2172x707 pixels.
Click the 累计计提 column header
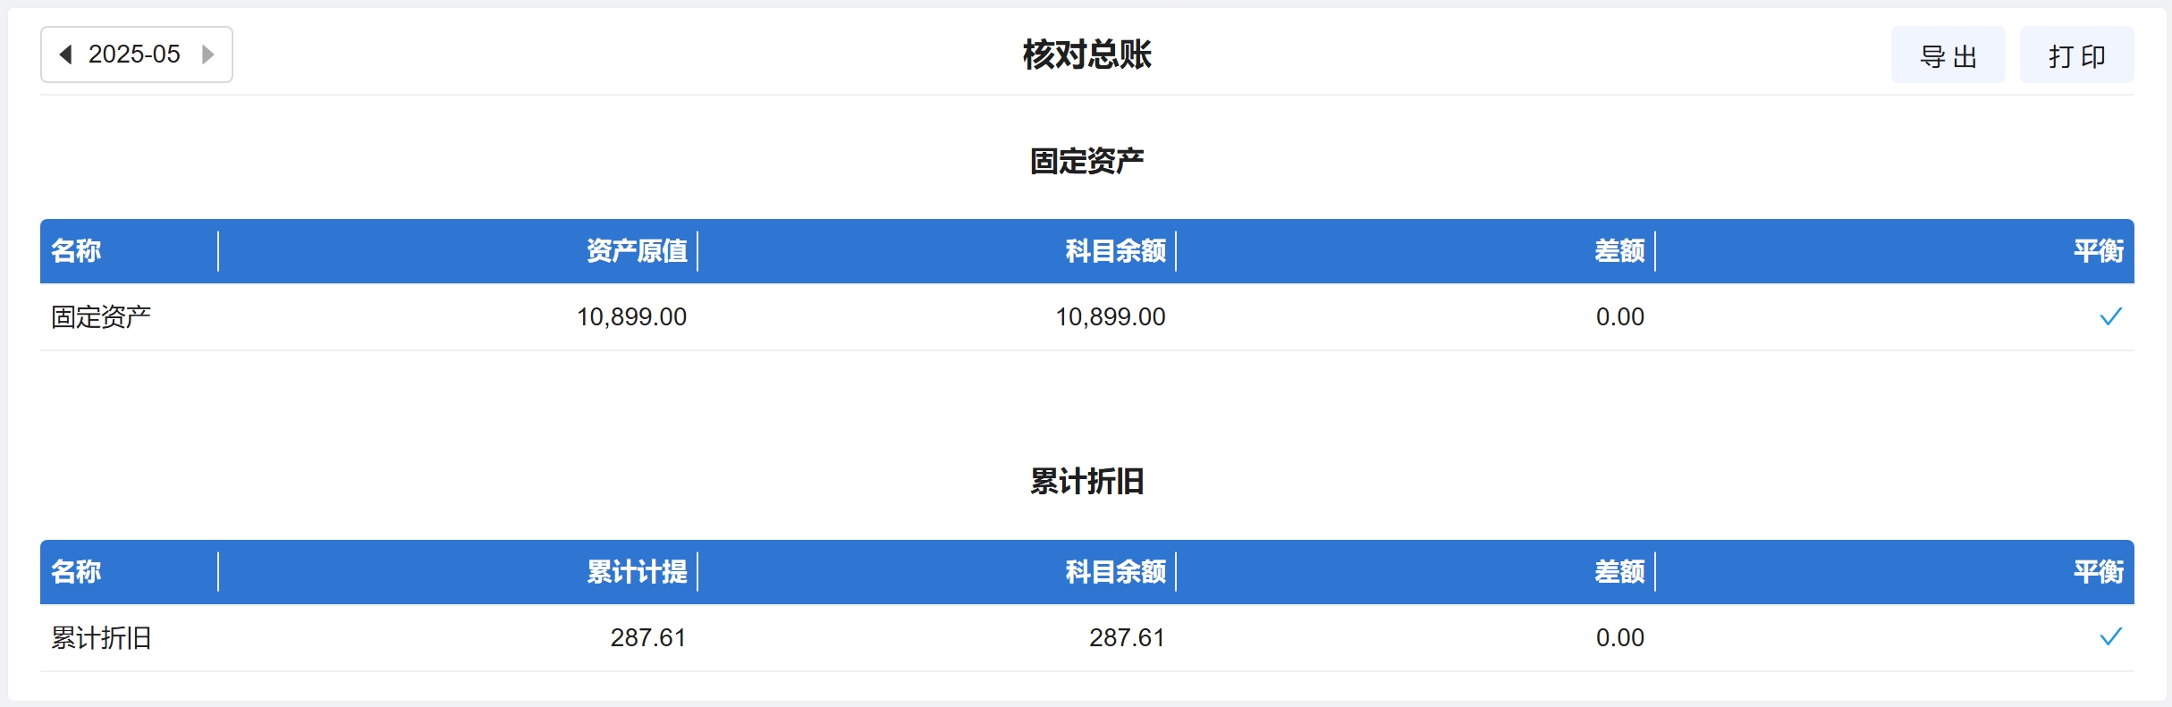(637, 572)
